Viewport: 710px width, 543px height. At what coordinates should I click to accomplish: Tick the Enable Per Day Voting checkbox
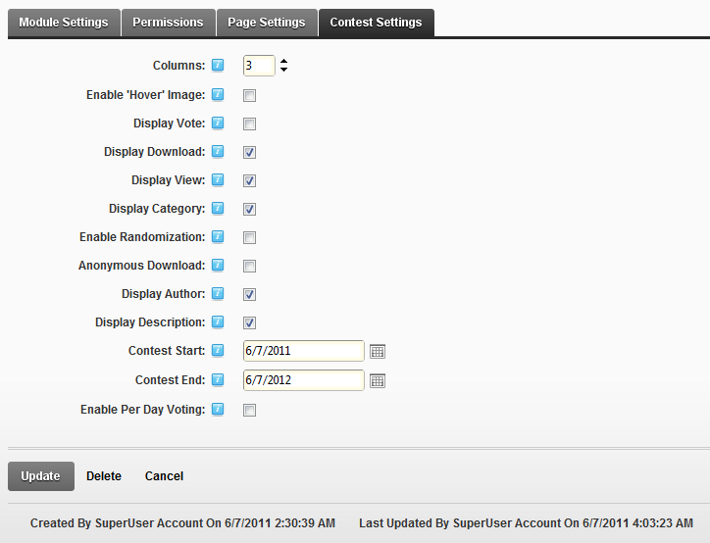249,411
